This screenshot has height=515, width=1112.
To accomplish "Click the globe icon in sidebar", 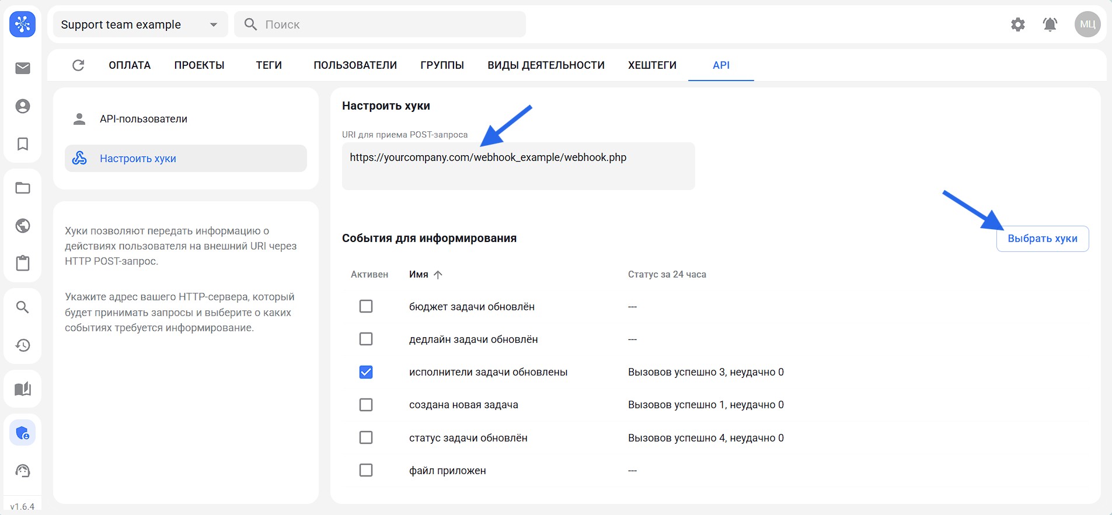I will (23, 226).
